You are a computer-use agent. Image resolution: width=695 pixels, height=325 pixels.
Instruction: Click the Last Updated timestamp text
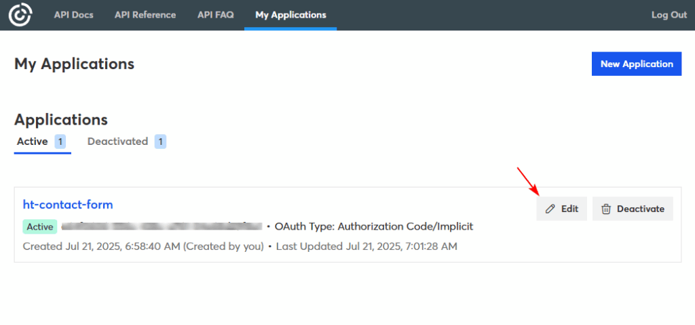point(367,246)
